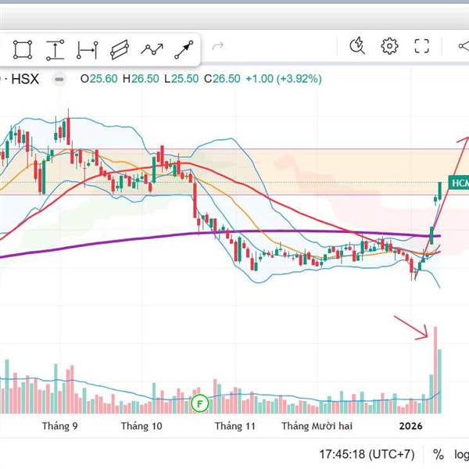Viewport: 469px width, 469px height.
Task: Click the grey status pill next to HSX
Action: (59, 79)
